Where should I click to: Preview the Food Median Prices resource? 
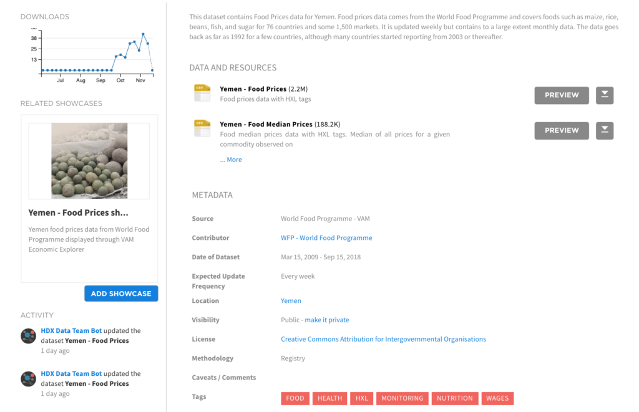point(562,131)
